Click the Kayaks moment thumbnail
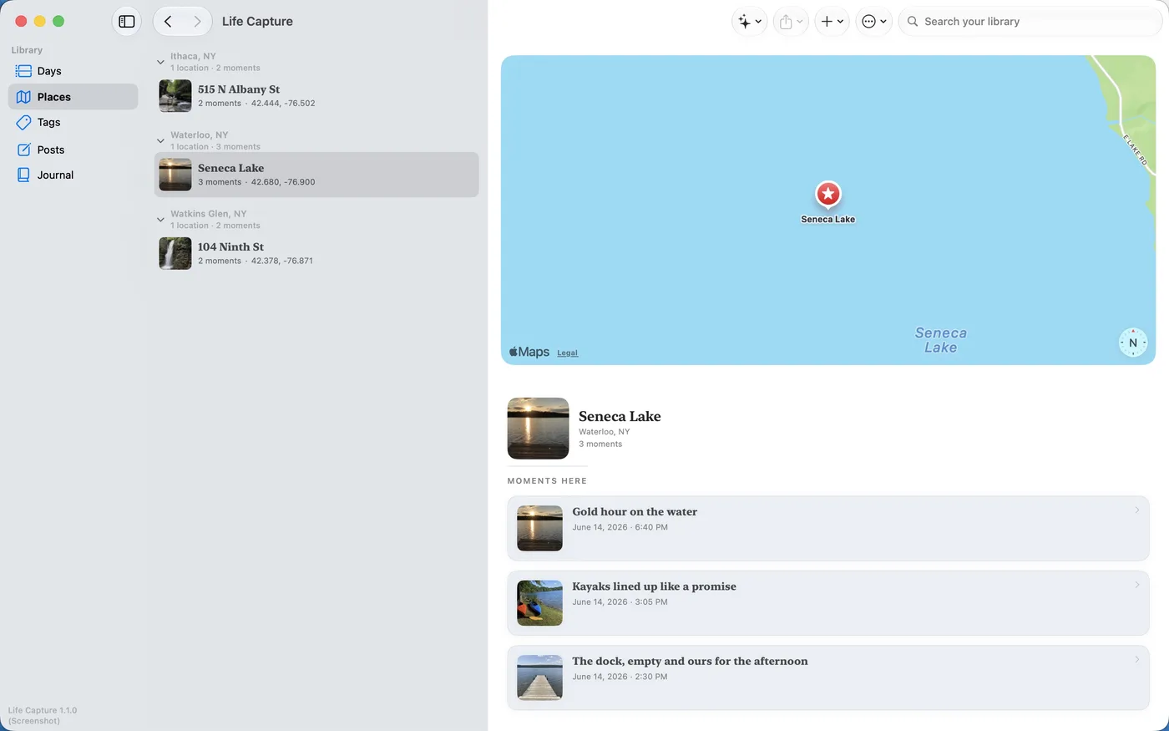 coord(539,603)
